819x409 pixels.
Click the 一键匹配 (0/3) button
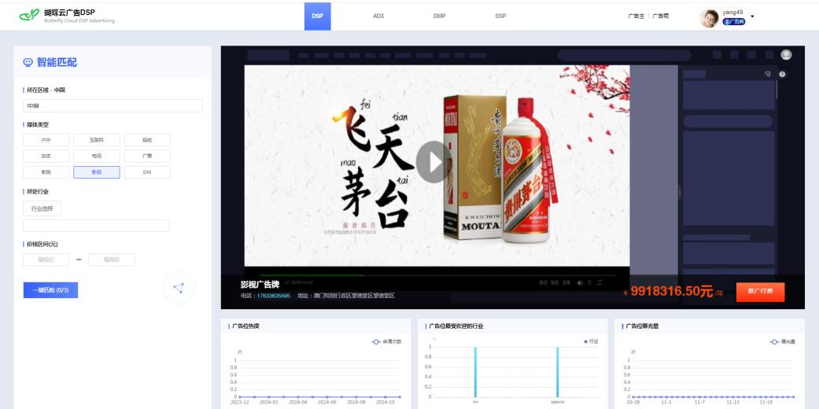pyautogui.click(x=50, y=290)
